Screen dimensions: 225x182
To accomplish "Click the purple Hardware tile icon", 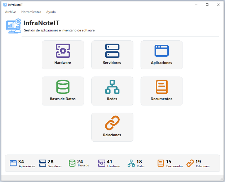I will pos(63,51).
